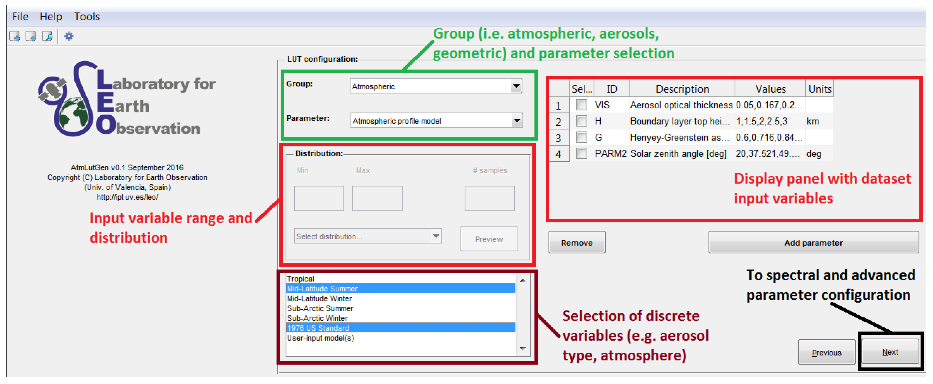
Task: Click the scroll-up arrow of atmosphere list
Action: (522, 281)
